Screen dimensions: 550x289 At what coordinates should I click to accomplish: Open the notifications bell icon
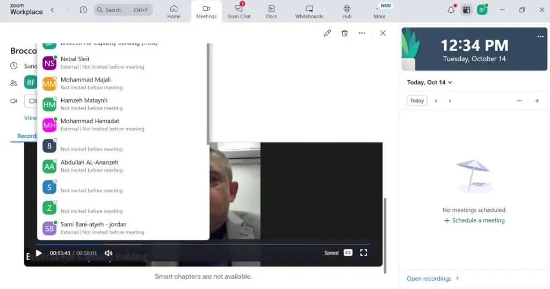(451, 10)
